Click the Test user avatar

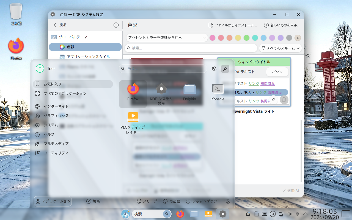(40, 68)
